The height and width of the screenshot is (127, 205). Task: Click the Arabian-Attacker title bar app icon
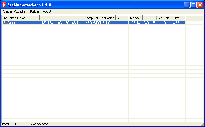[4, 5]
